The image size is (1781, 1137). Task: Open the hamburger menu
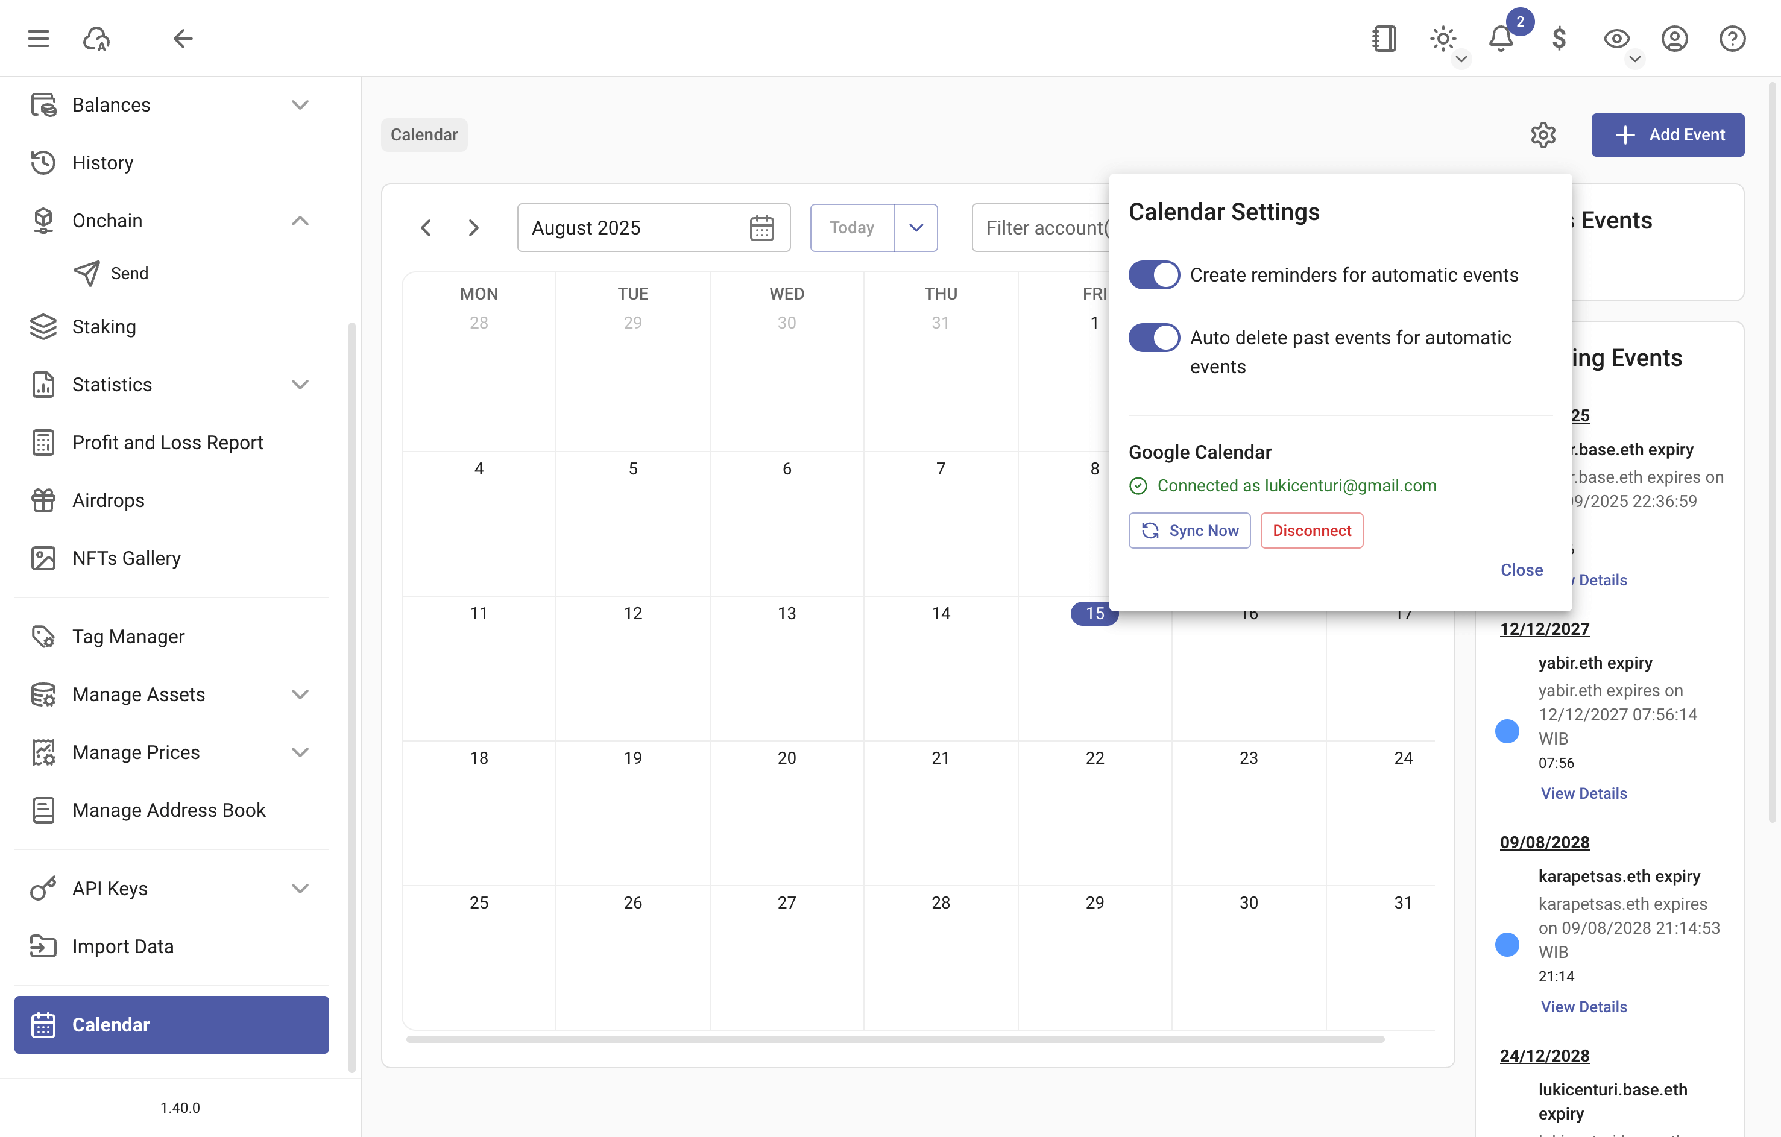pos(39,38)
